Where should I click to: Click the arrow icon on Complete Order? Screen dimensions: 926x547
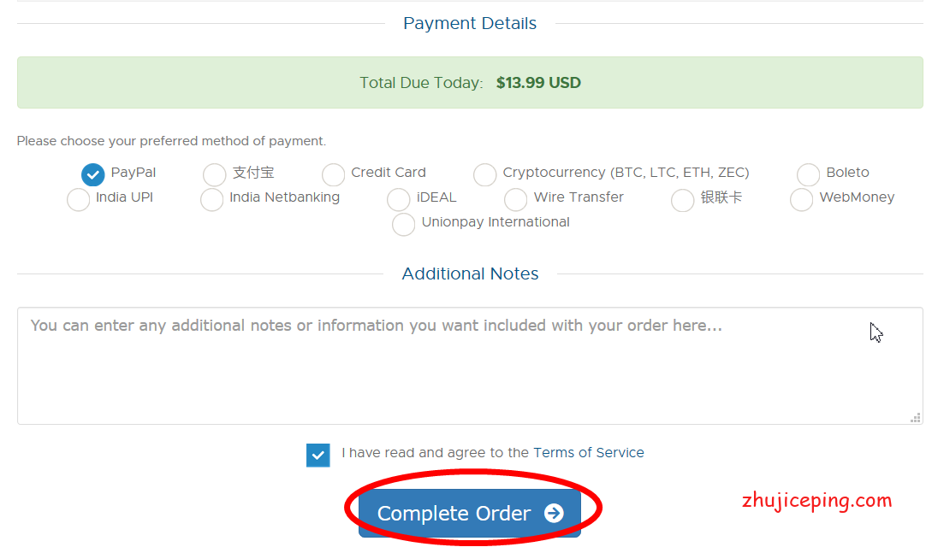click(x=555, y=513)
